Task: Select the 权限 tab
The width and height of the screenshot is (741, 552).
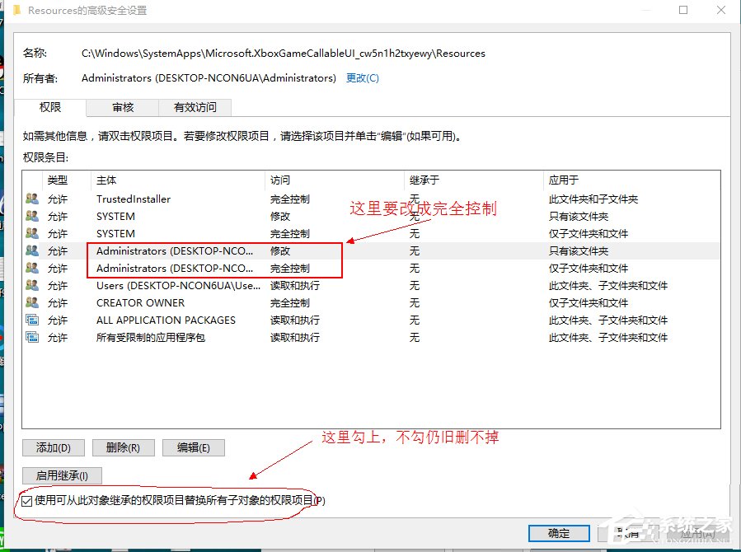Action: pos(49,107)
